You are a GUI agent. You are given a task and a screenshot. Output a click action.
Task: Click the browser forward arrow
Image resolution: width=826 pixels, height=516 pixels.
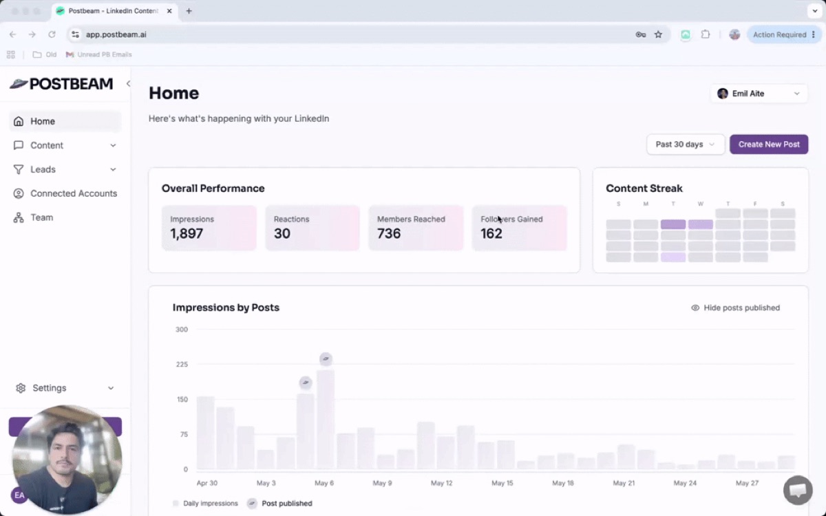32,34
